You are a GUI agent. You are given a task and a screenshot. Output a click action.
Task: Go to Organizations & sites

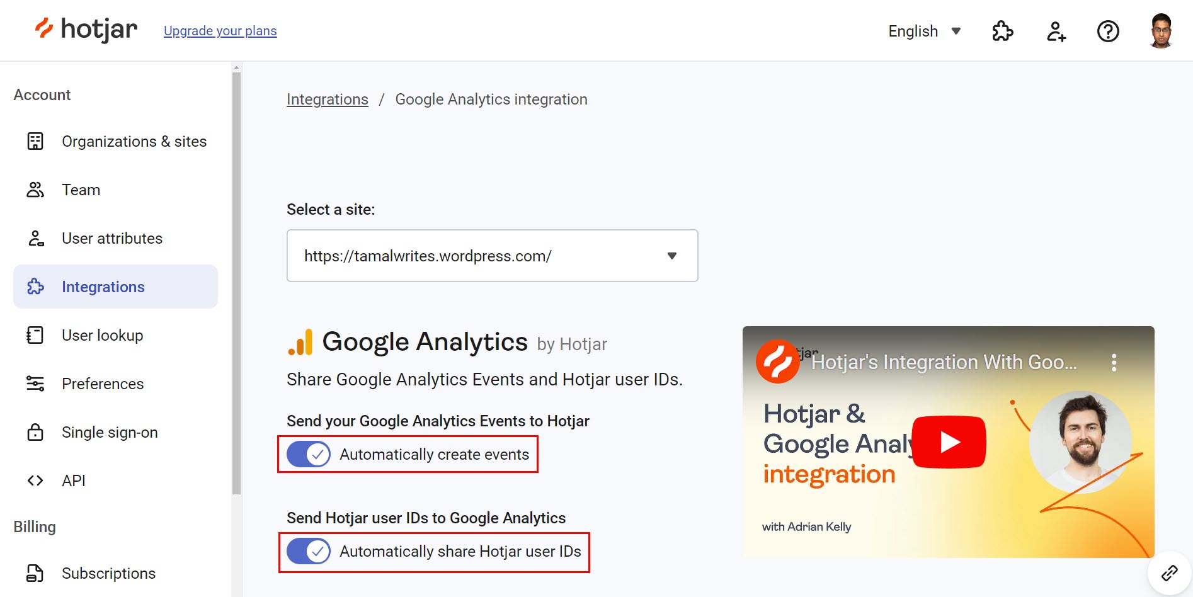(116, 141)
